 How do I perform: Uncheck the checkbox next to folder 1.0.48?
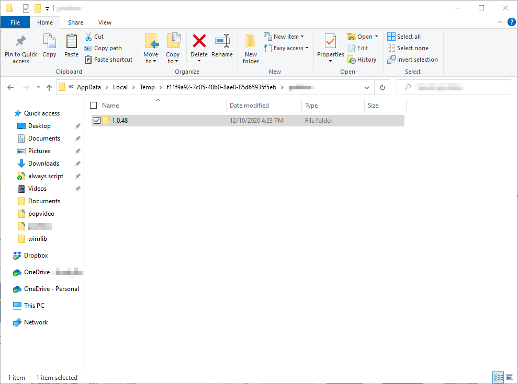97,120
